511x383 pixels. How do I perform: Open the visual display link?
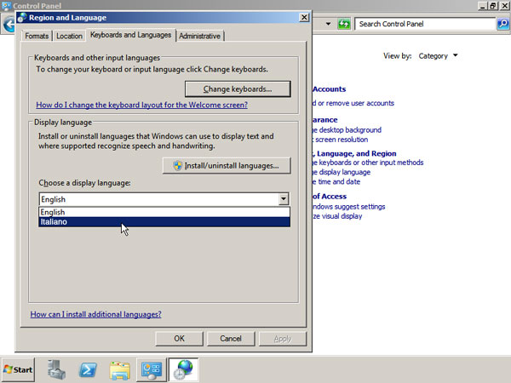(x=337, y=216)
